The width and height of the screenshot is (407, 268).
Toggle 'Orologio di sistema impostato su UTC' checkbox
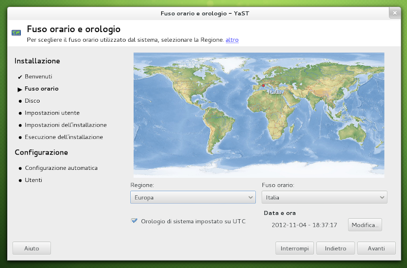[134, 221]
